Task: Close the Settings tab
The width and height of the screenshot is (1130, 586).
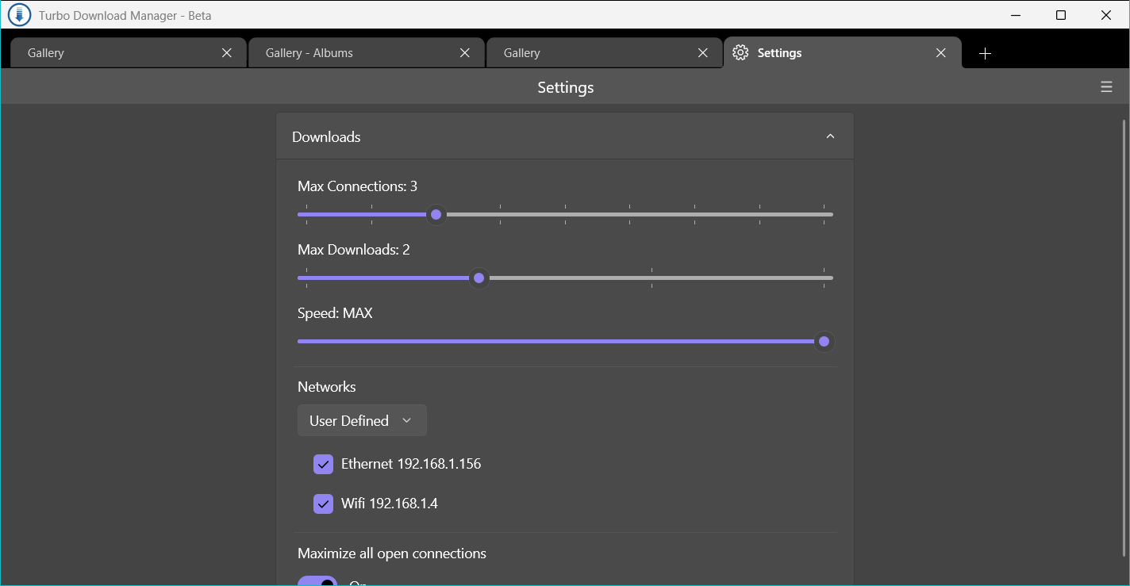Action: click(940, 53)
